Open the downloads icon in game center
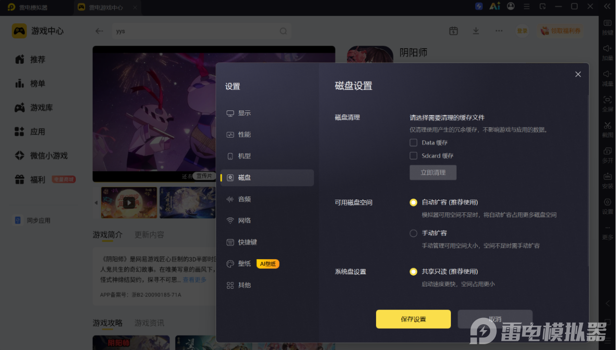Image resolution: width=616 pixels, height=350 pixels. pos(476,31)
